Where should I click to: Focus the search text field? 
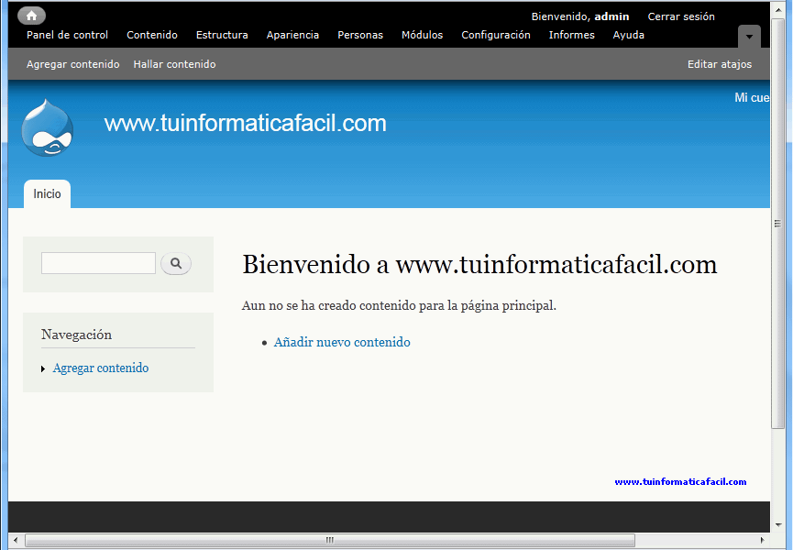[x=98, y=263]
